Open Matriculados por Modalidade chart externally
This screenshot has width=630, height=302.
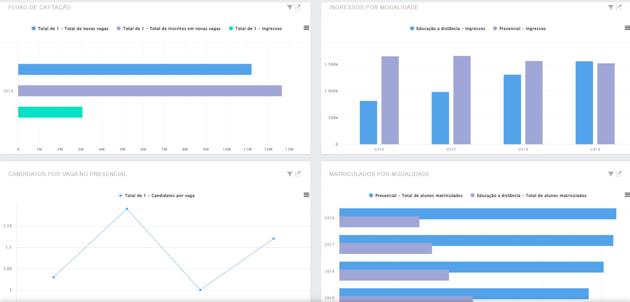(x=619, y=174)
